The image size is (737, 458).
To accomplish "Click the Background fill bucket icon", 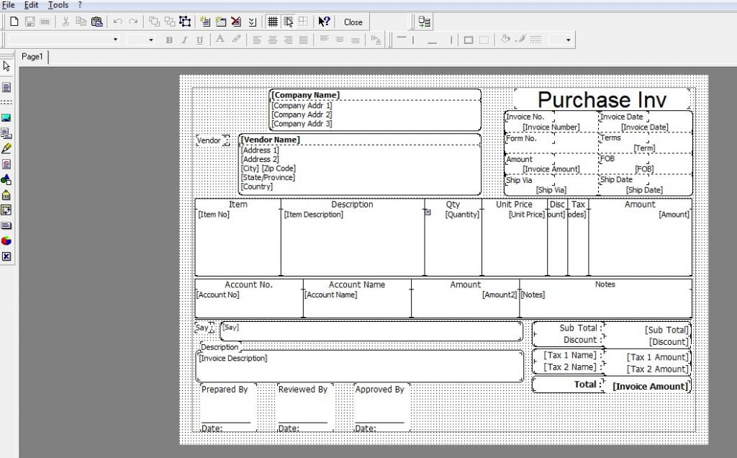I will [505, 40].
